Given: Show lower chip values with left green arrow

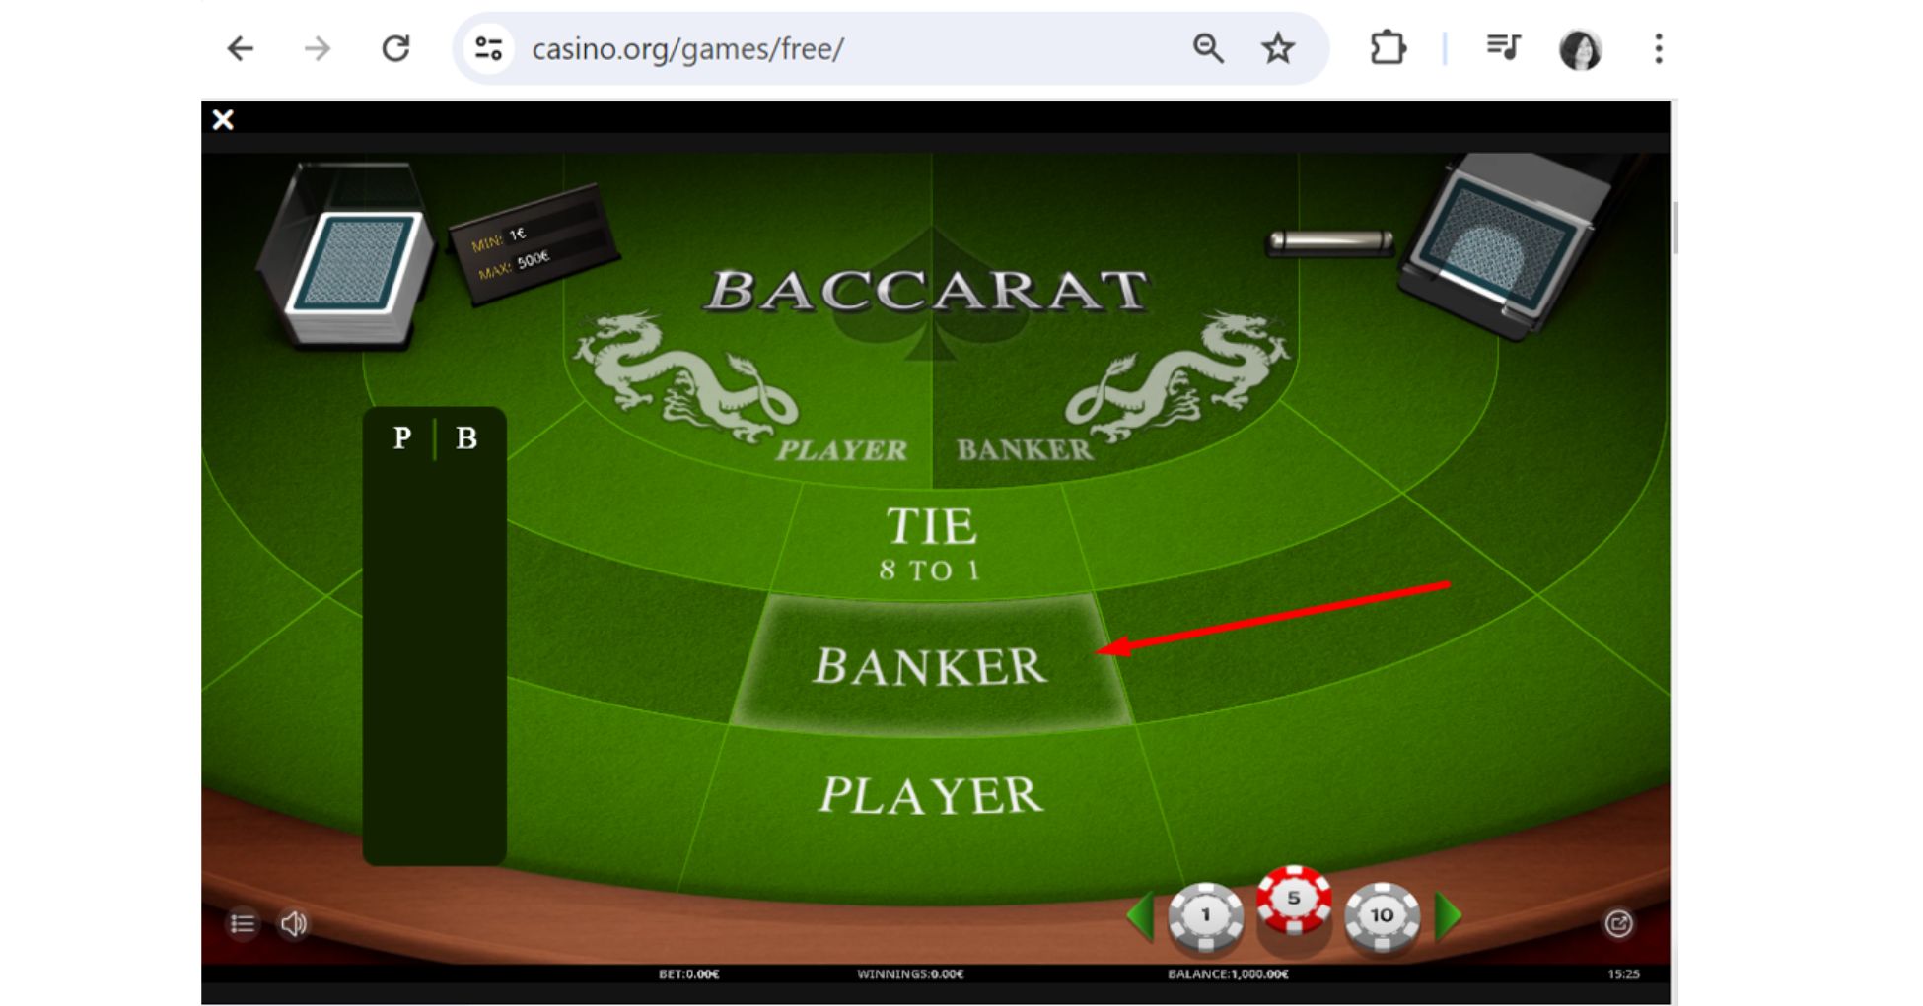Looking at the screenshot, I should 1140,916.
